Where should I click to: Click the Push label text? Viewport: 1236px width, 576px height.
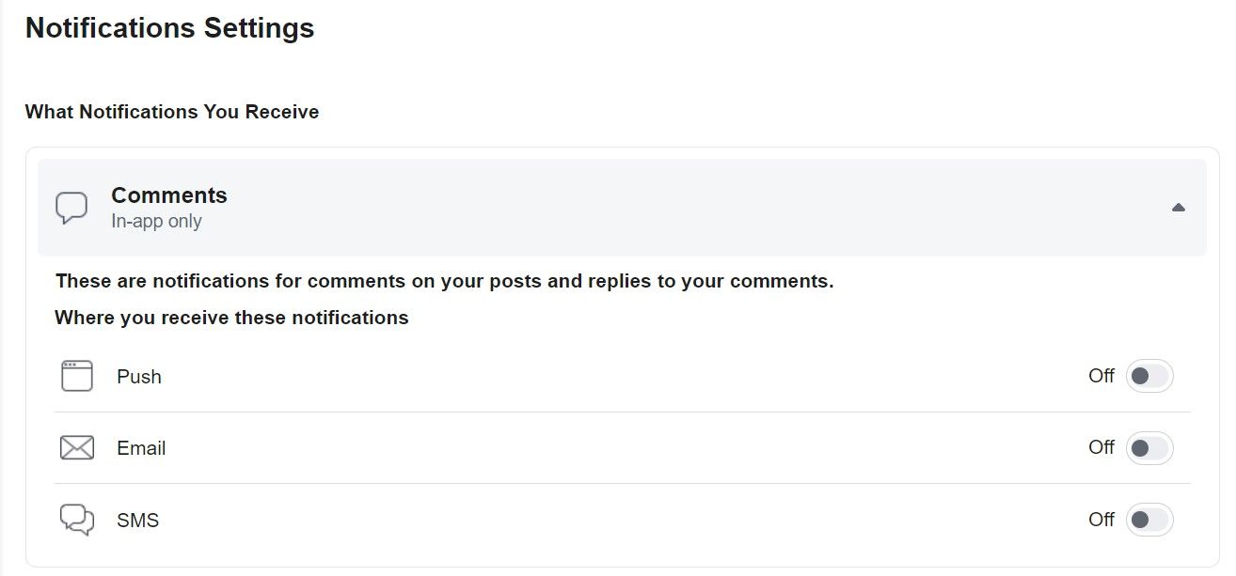(138, 376)
